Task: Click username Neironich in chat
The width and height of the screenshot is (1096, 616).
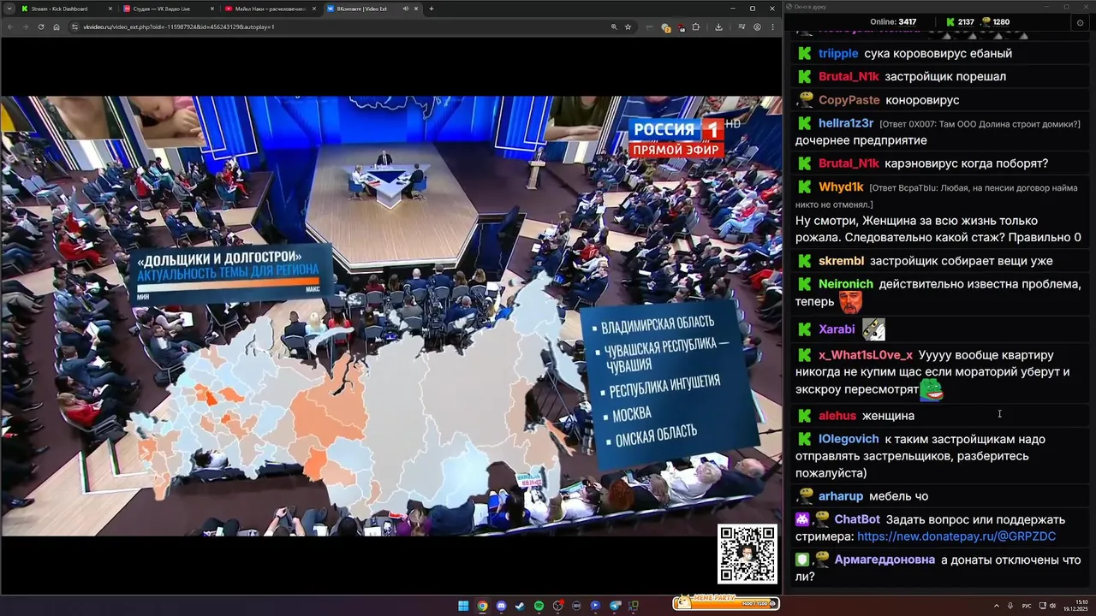Action: pyautogui.click(x=846, y=284)
